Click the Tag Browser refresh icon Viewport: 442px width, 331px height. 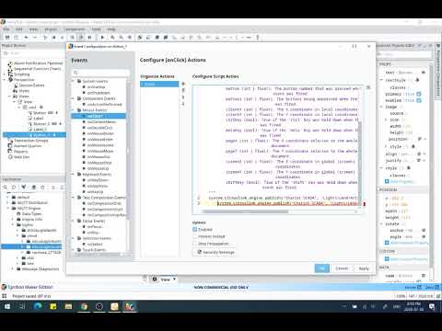(14, 187)
